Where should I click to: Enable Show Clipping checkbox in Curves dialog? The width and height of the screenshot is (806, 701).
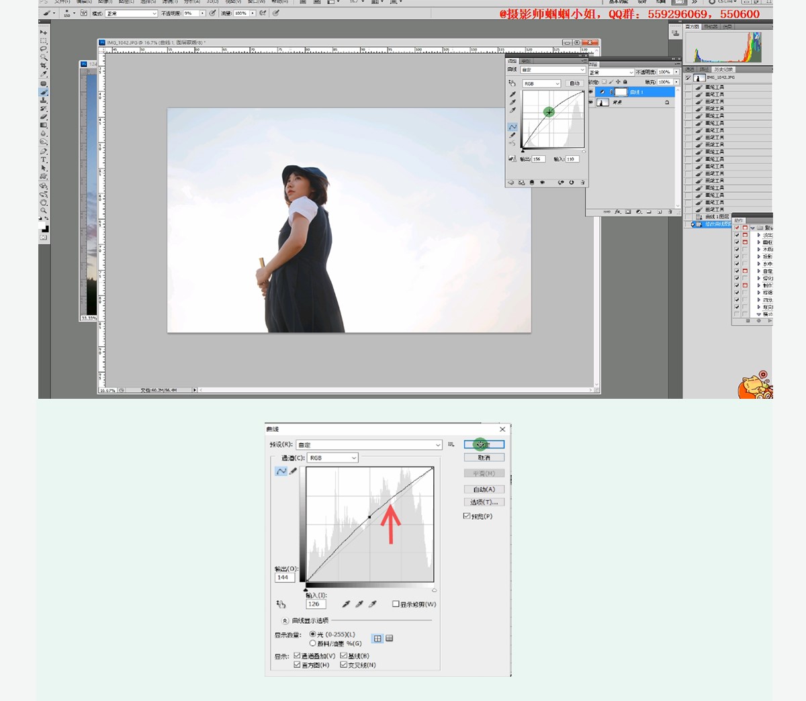coord(396,604)
